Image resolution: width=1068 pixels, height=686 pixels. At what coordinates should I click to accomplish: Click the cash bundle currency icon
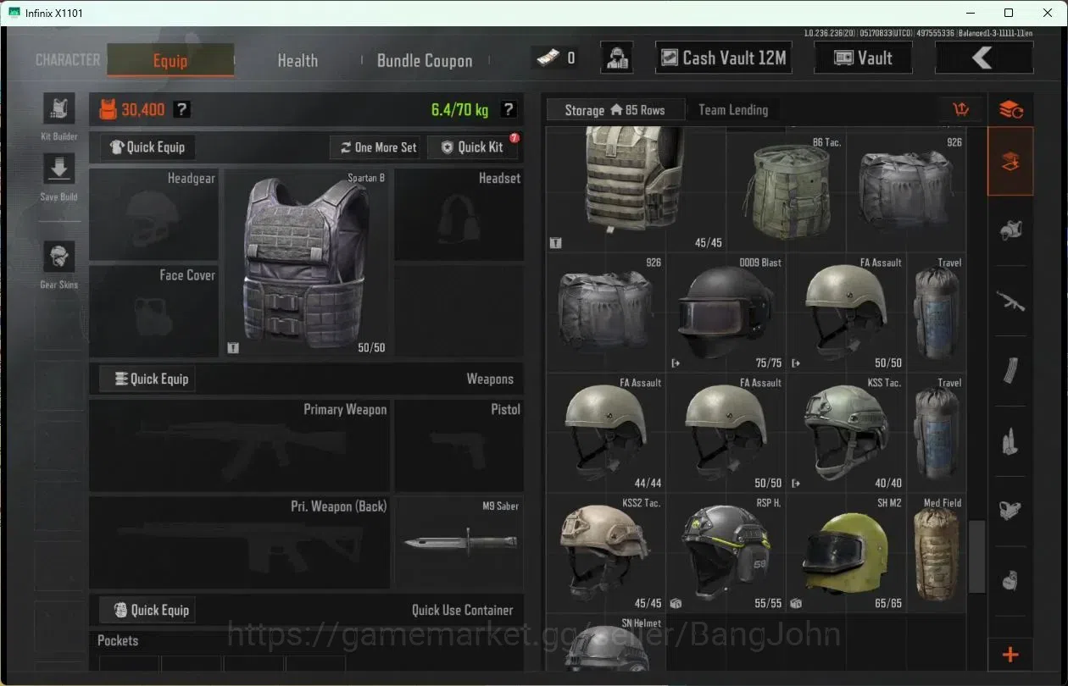click(548, 58)
